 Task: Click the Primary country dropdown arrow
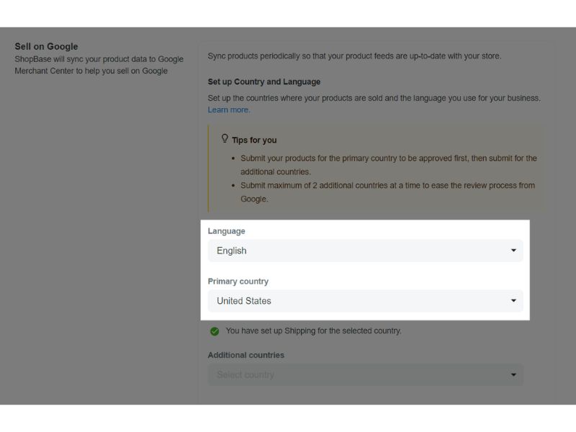pos(513,301)
